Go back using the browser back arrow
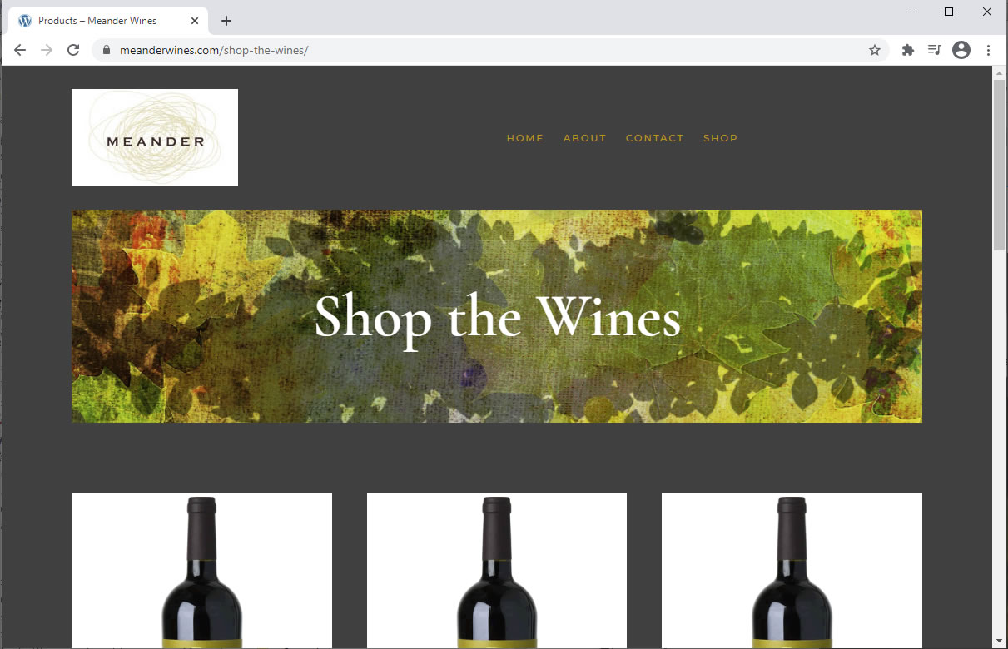1008x649 pixels. pyautogui.click(x=20, y=50)
